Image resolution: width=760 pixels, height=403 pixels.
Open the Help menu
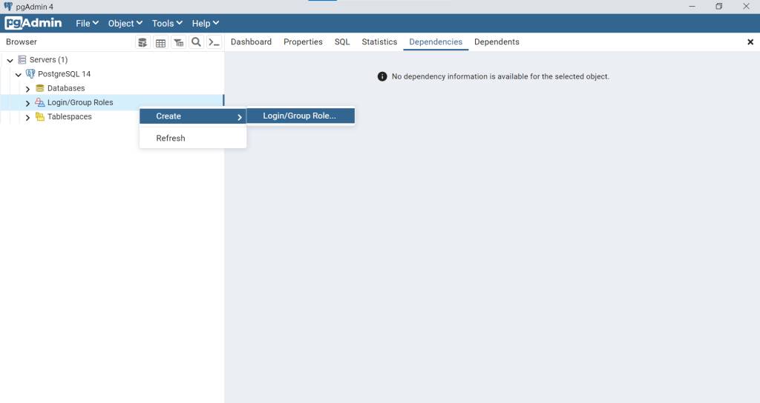205,23
